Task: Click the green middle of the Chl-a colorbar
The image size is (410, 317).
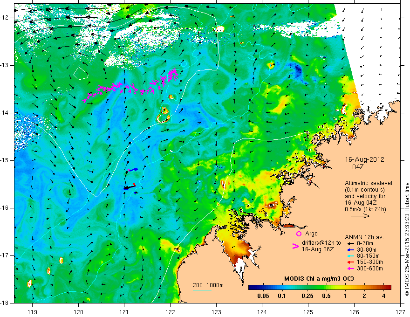Action: point(320,287)
